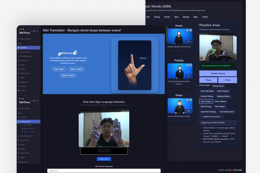Click moon icon beside lower SibiTrans logo

[37, 101]
